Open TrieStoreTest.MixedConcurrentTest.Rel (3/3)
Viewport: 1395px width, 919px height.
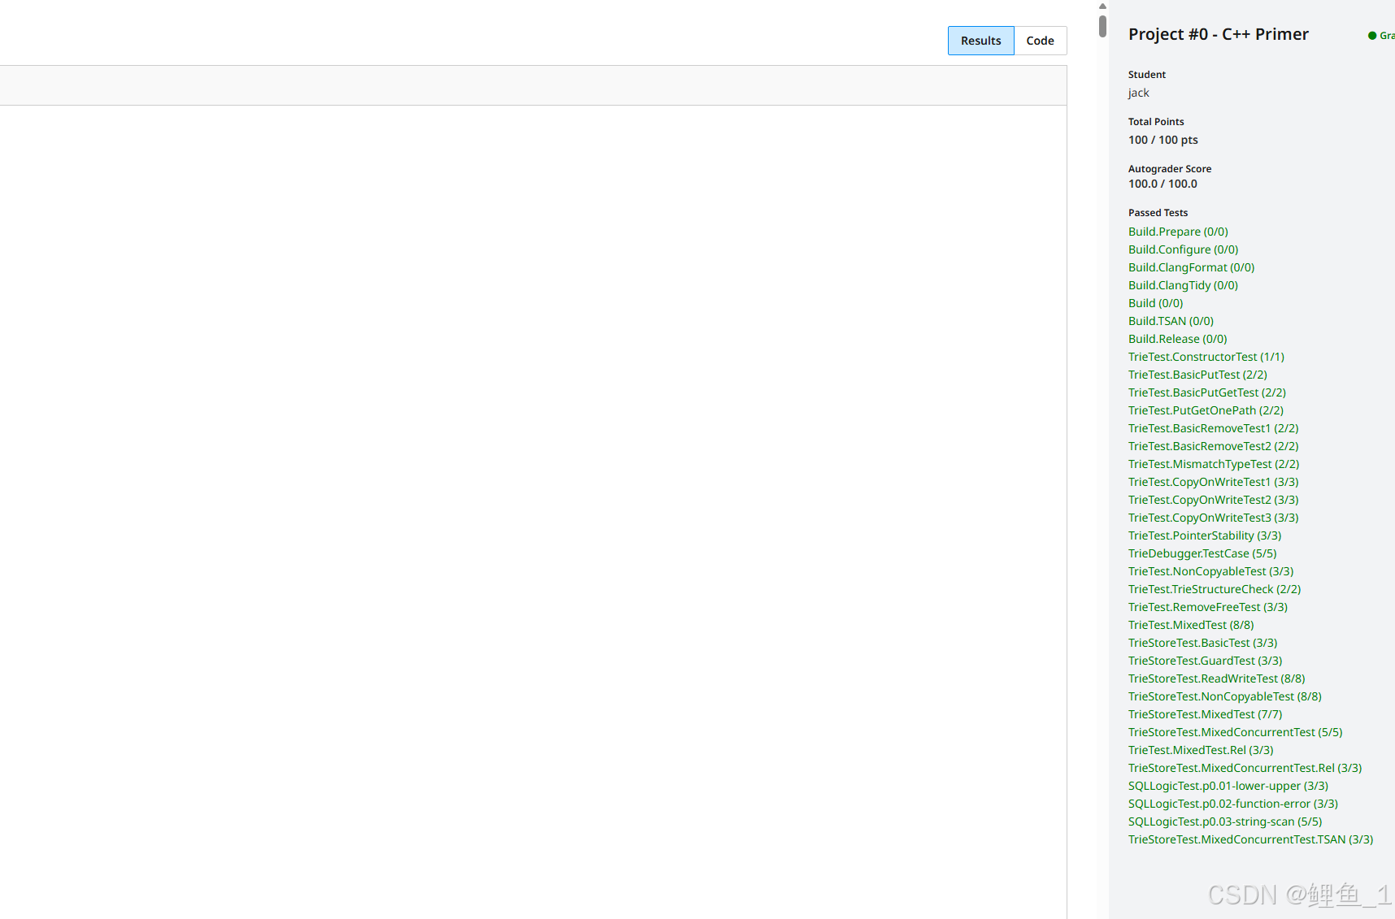click(1245, 768)
